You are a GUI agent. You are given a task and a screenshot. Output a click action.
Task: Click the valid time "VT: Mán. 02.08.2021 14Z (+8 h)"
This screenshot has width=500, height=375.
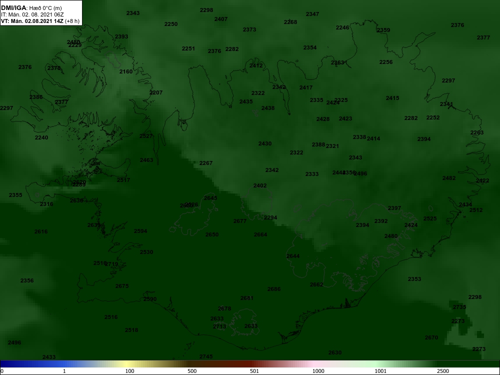click(40, 21)
